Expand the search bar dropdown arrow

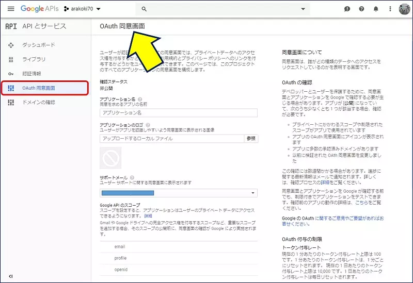(x=303, y=9)
